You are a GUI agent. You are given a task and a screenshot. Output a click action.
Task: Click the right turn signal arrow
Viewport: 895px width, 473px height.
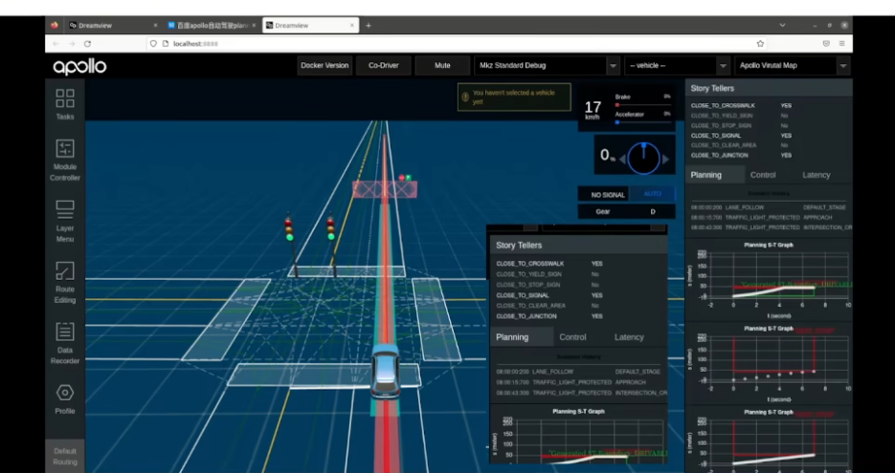pos(665,160)
